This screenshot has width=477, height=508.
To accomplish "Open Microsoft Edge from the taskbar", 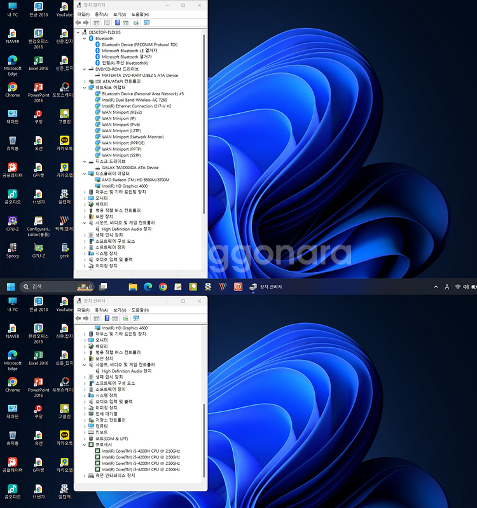I will (148, 287).
